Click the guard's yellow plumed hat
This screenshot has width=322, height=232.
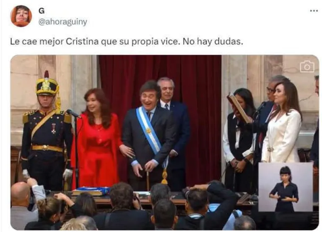point(47,85)
